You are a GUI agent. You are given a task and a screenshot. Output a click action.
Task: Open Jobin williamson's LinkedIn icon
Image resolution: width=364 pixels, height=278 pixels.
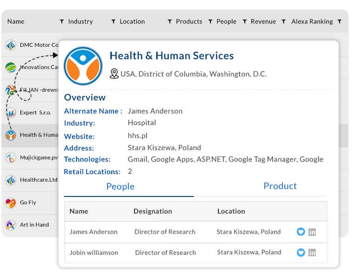pyautogui.click(x=312, y=253)
